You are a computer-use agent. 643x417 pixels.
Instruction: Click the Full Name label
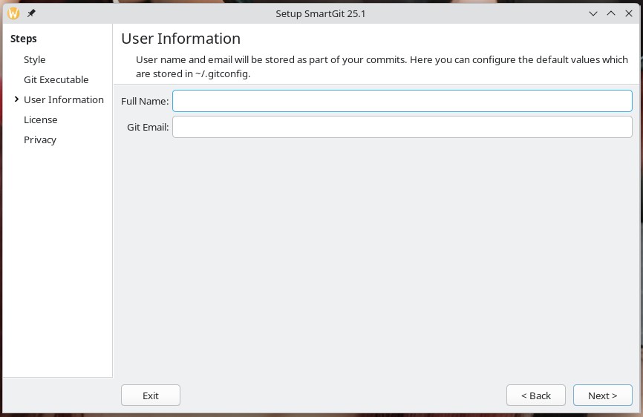click(145, 101)
